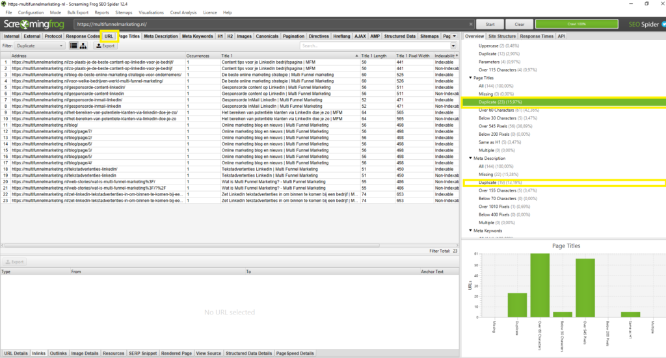Click the crawl URL input field

[272, 24]
